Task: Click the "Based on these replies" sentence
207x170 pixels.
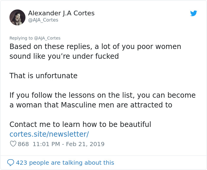Action: pos(95,47)
